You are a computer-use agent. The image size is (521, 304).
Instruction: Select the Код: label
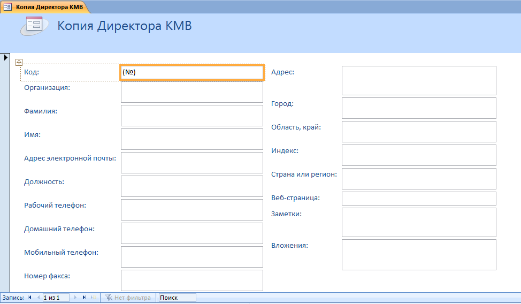coord(32,72)
